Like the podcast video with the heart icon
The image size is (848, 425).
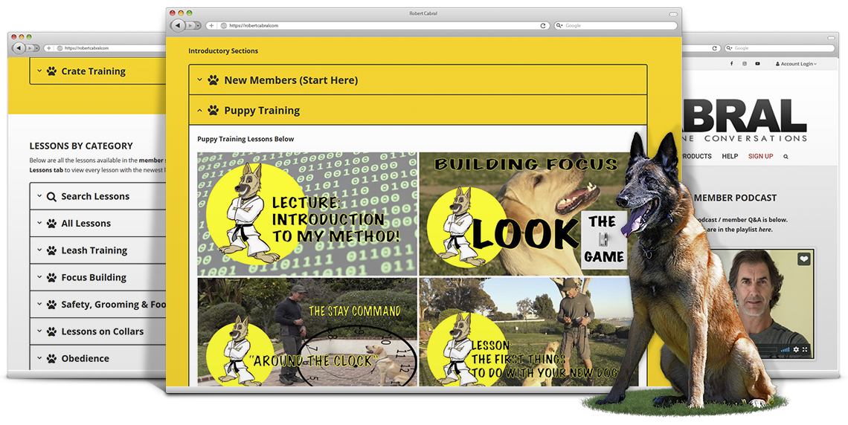(804, 259)
